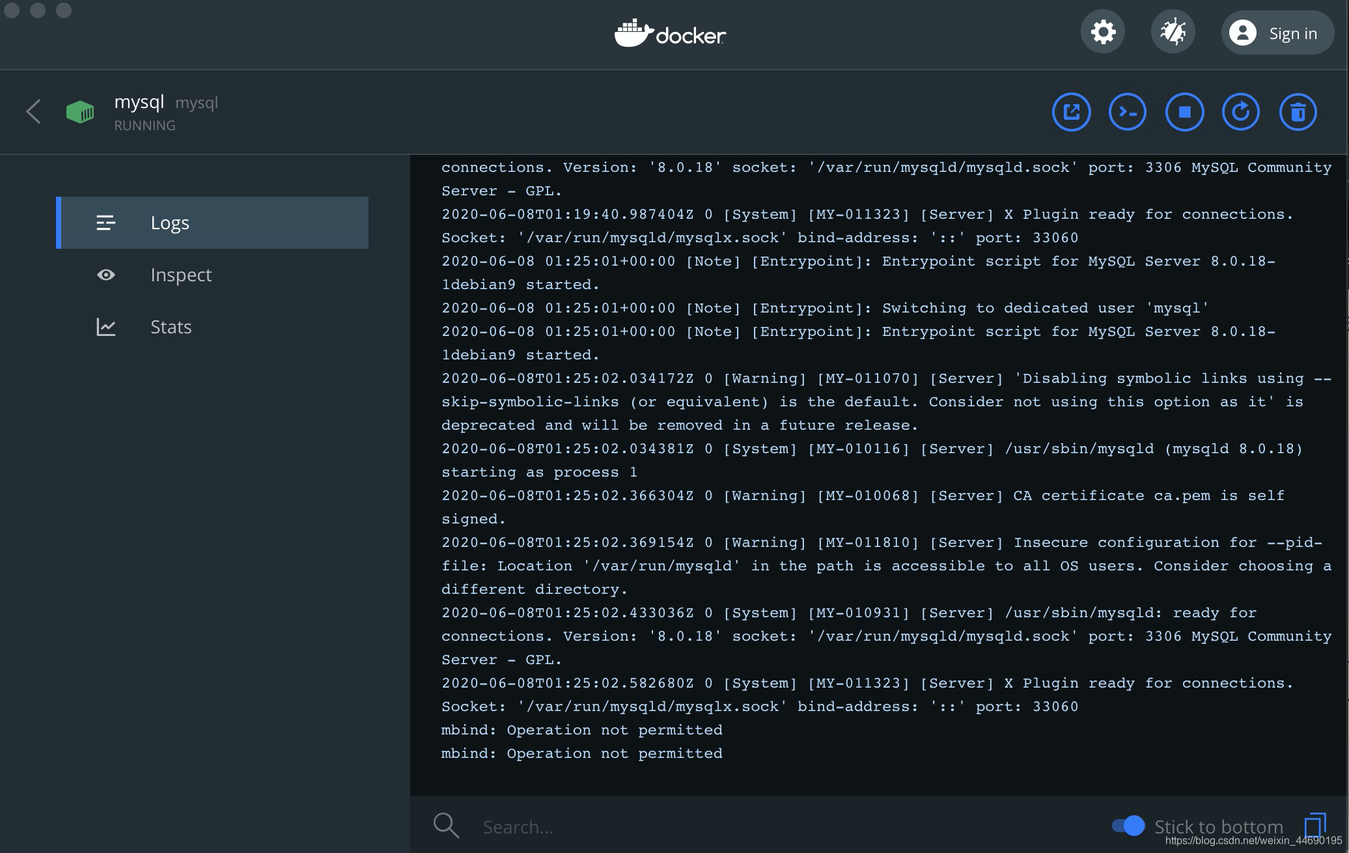Screen dimensions: 1349x853
Task: Stop the running mysql container
Action: 1184,112
